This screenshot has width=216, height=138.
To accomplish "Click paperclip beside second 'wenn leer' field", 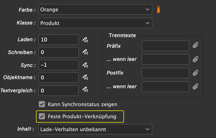I will click(195, 86).
